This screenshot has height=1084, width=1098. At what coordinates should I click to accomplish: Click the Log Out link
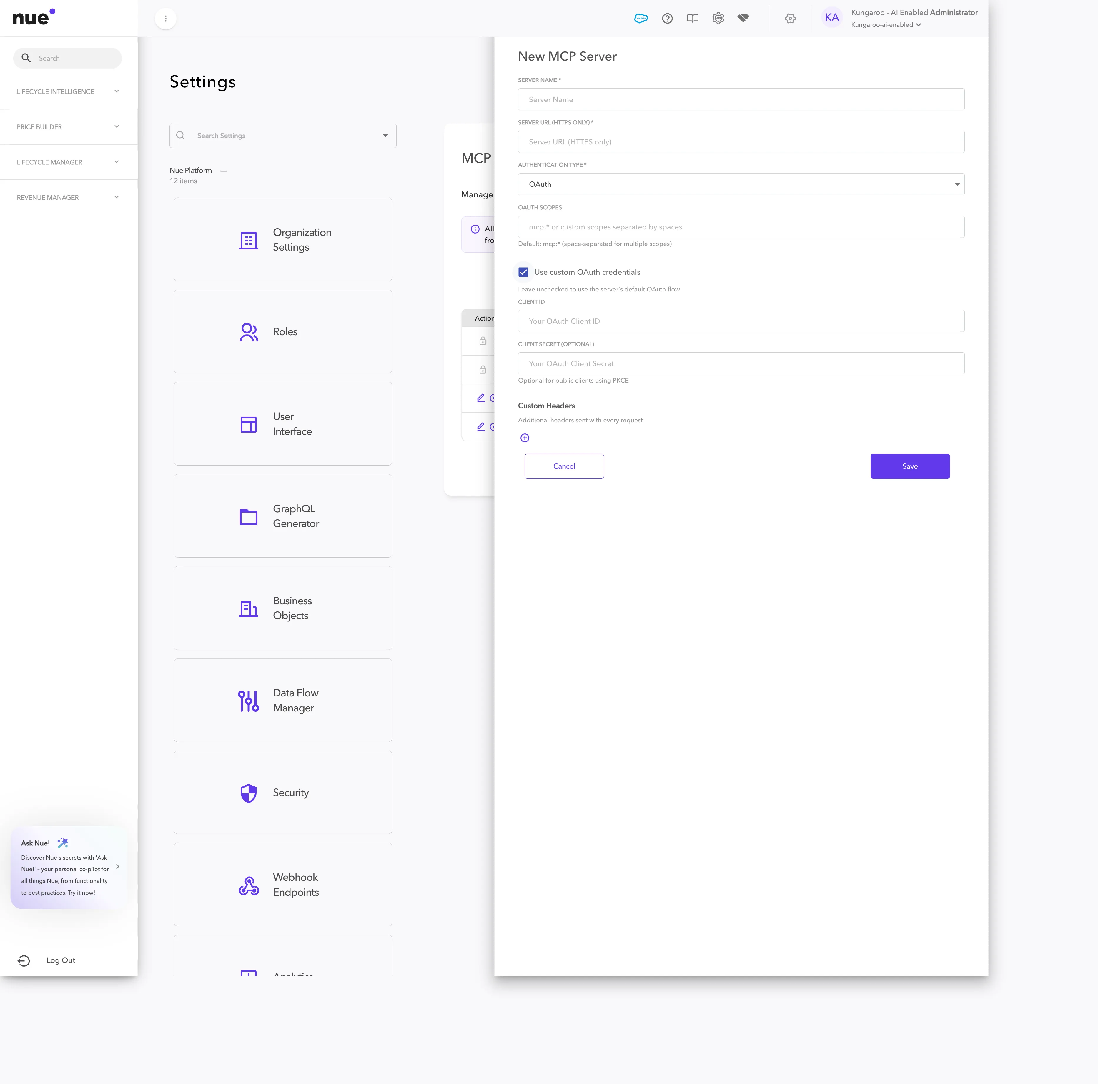61,960
